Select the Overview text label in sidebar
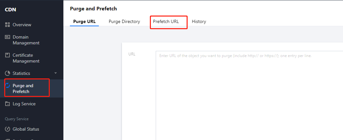This screenshot has width=343, height=140. tap(22, 25)
